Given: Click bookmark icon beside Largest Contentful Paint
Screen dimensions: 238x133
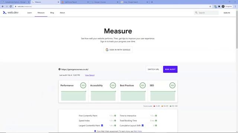Looking at the screenshot, I should 102,126.
